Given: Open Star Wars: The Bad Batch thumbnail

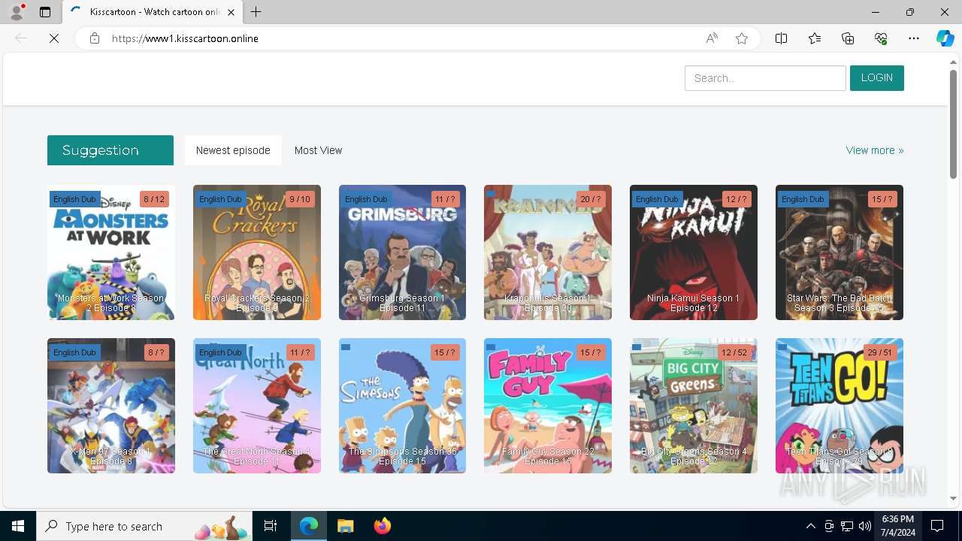Looking at the screenshot, I should click(839, 252).
